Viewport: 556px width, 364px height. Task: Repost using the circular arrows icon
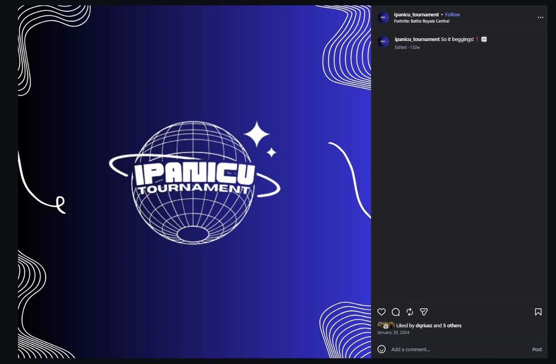[410, 312]
